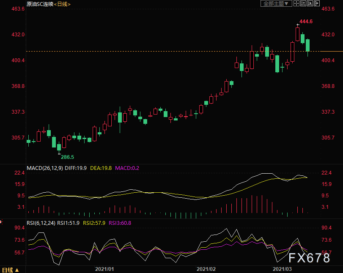Click the 286.5 low price marker
The height and width of the screenshot is (273, 343).
click(x=67, y=157)
